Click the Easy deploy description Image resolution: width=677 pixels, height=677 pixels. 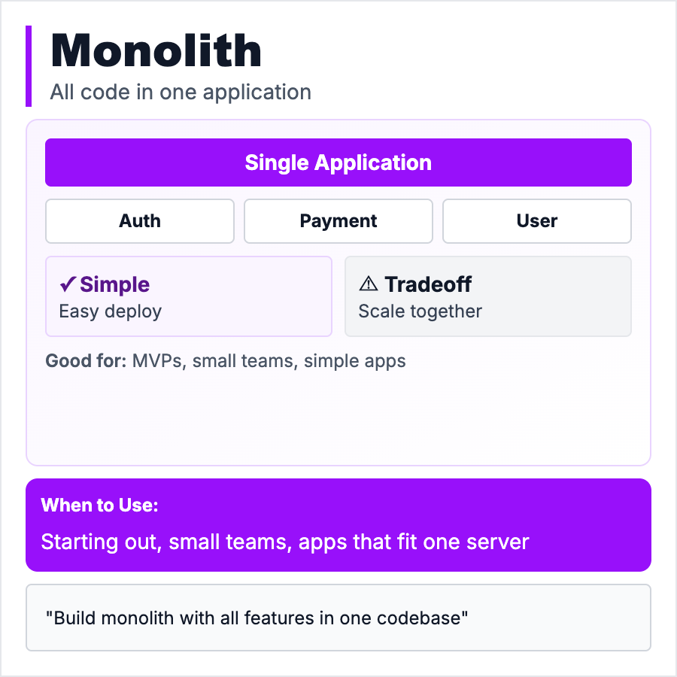(x=111, y=311)
